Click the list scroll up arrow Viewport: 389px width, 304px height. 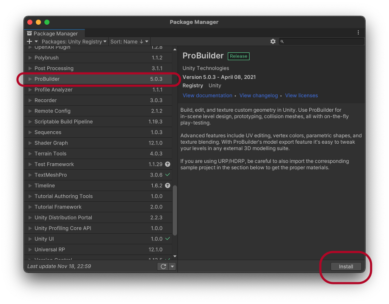[175, 49]
